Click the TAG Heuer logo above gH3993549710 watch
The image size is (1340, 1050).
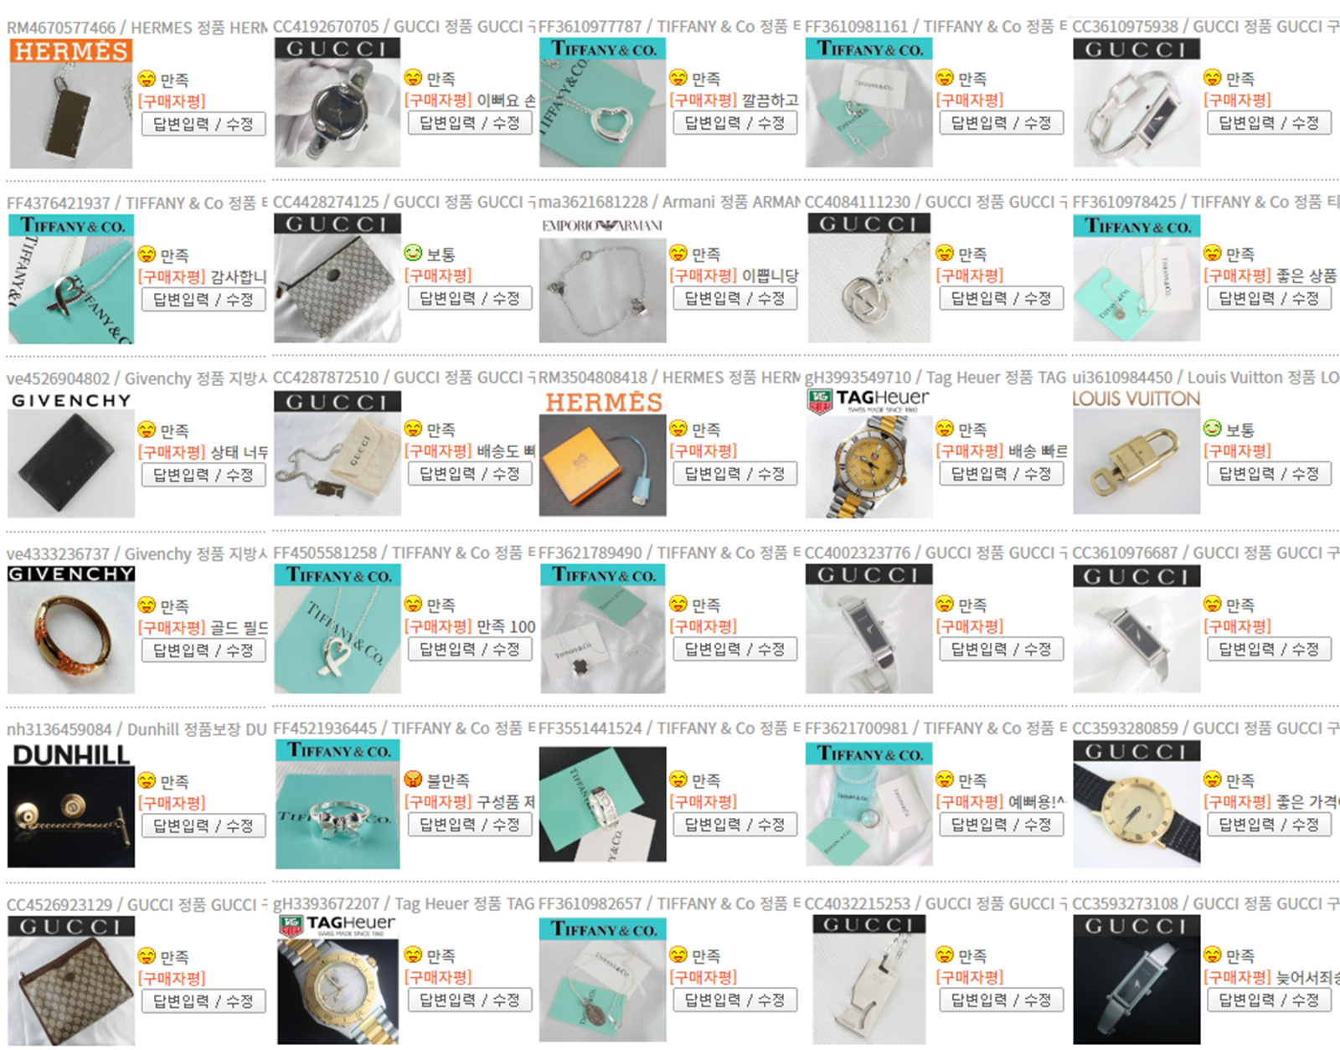click(x=868, y=400)
